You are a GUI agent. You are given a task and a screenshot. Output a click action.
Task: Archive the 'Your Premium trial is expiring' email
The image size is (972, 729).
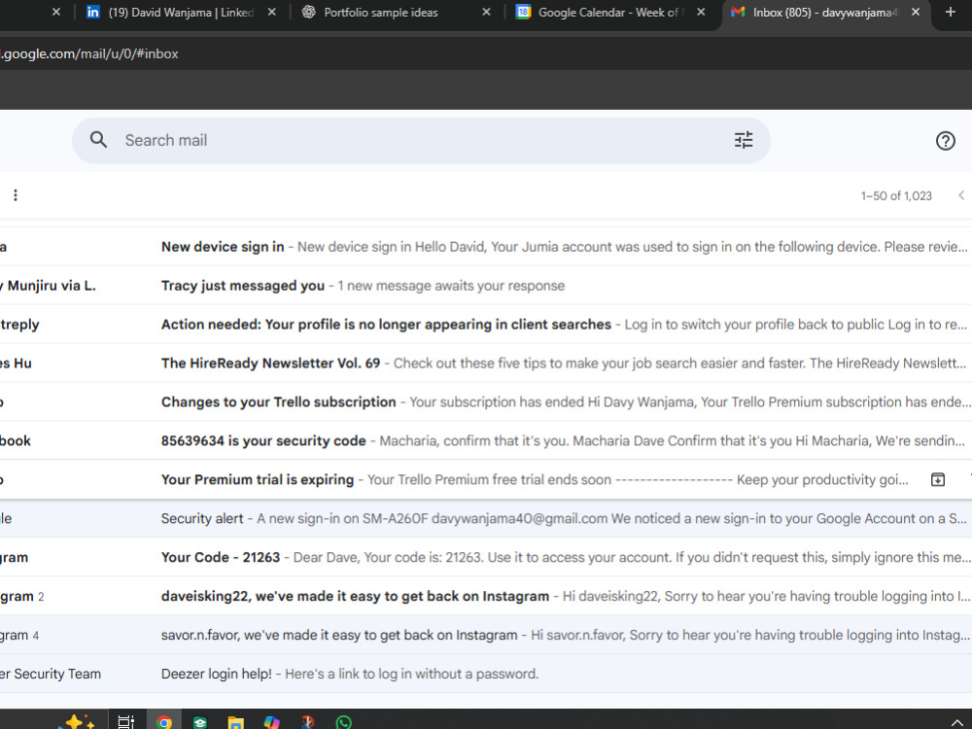click(x=937, y=479)
